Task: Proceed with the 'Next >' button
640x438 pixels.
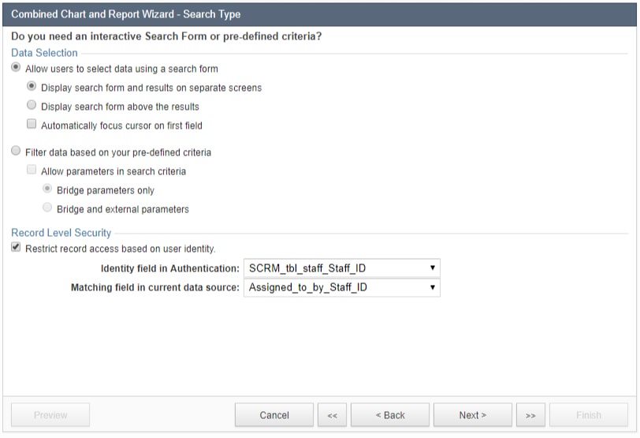Action: (x=473, y=415)
